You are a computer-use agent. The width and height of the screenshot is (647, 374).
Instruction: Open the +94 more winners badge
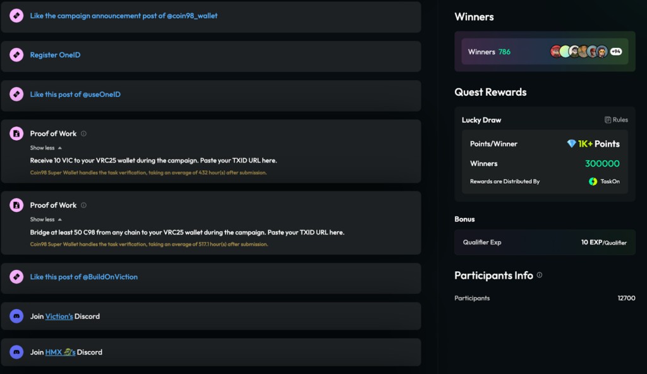click(615, 52)
